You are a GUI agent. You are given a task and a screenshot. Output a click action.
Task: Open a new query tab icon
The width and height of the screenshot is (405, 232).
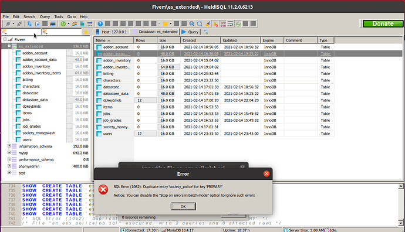(205, 32)
